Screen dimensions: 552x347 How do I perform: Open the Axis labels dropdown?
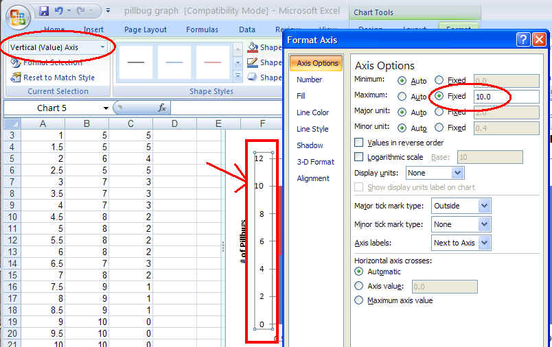pyautogui.click(x=485, y=243)
